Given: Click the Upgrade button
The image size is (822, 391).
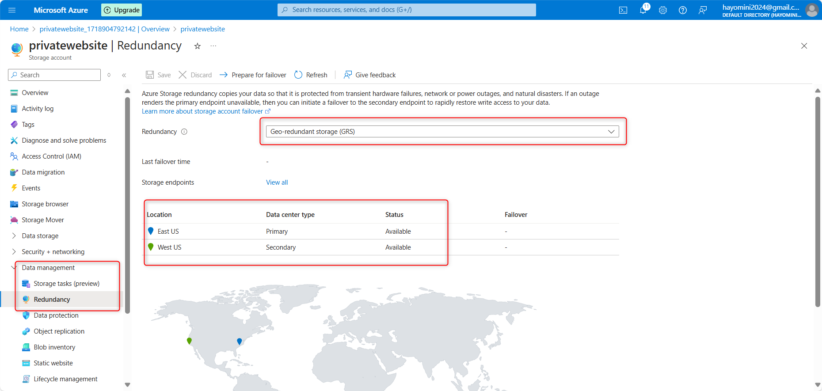Looking at the screenshot, I should pos(122,10).
